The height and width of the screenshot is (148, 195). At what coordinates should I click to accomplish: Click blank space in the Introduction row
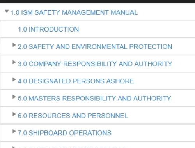(x=136, y=29)
